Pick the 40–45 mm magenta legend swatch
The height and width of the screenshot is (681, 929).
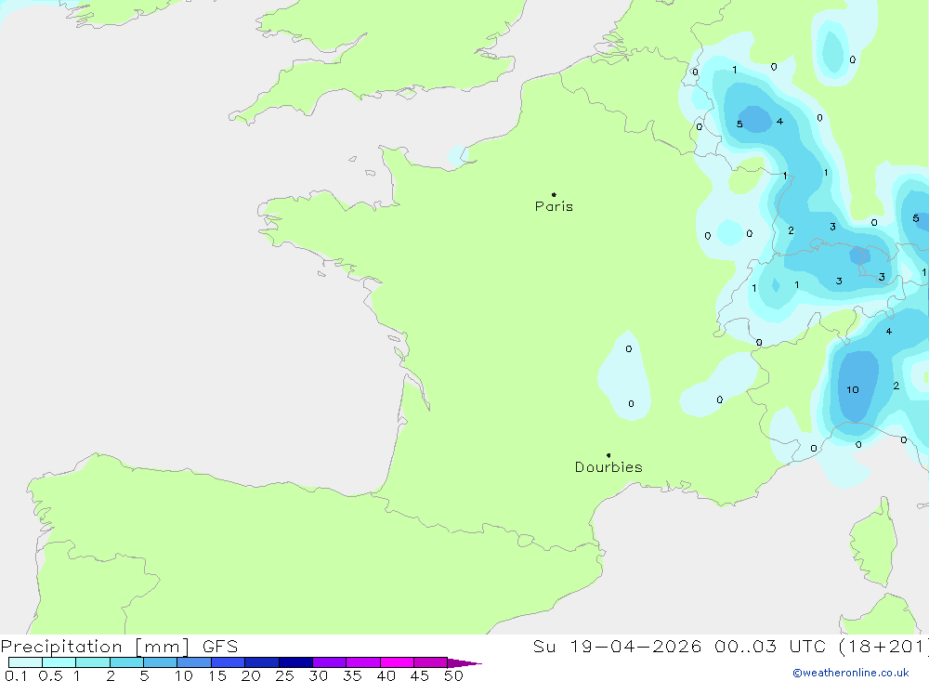(397, 662)
